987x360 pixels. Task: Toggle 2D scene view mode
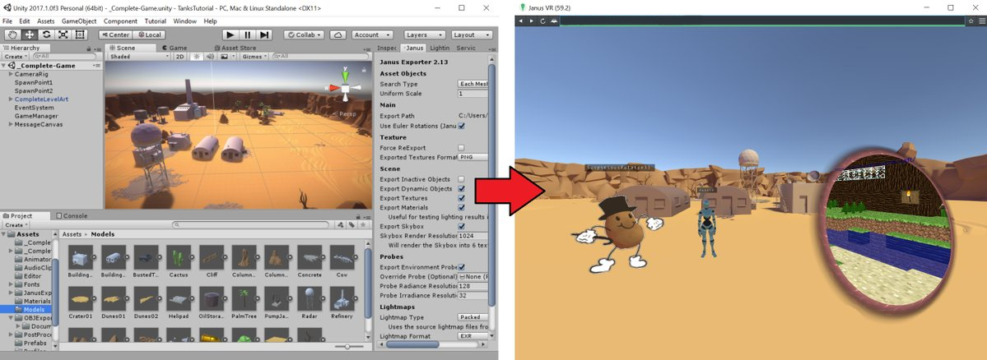180,57
